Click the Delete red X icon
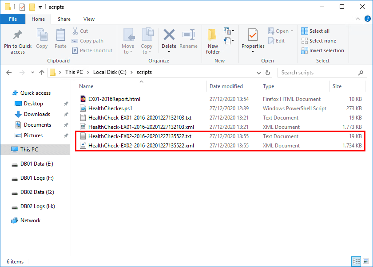Viewport: 373px width, 267px height. tap(169, 35)
